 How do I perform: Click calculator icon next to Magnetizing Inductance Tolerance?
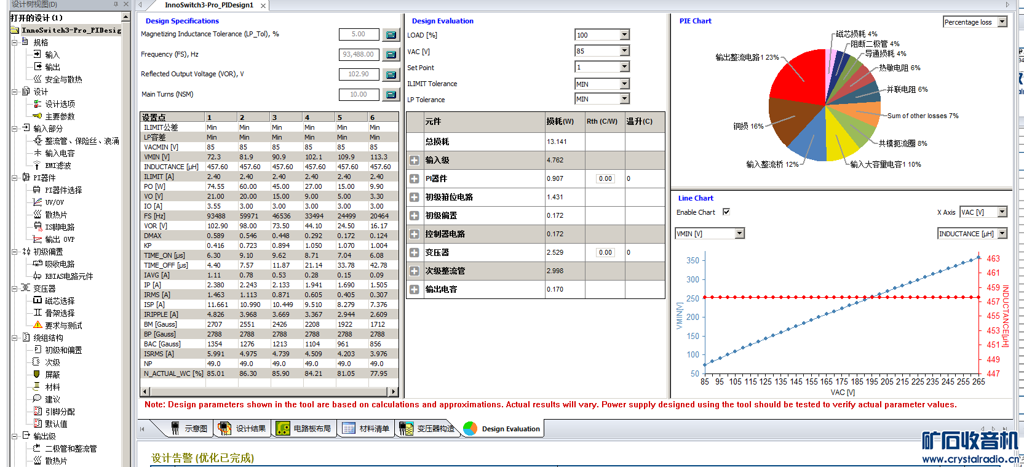point(391,35)
